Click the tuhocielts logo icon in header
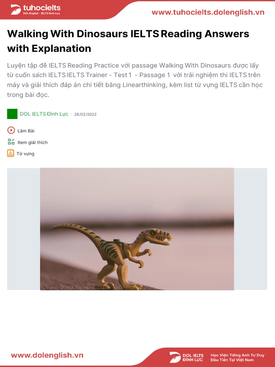 tap(16, 10)
